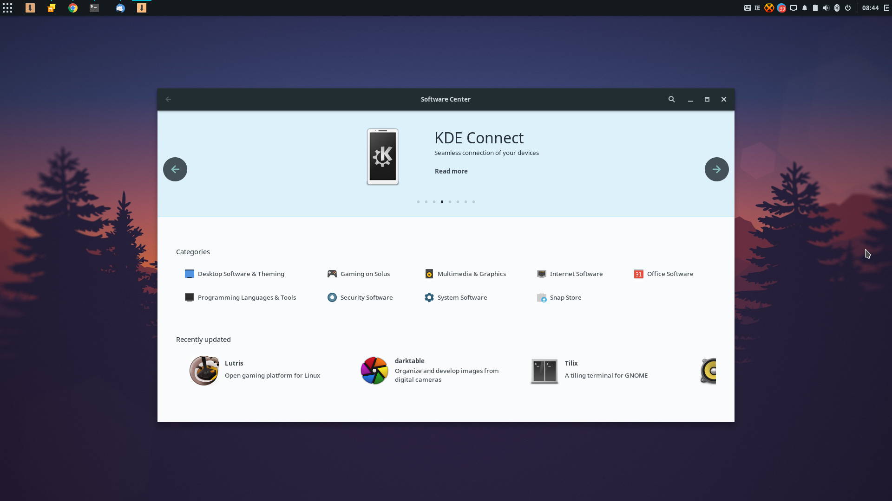Select the last carousel page dot

[473, 202]
